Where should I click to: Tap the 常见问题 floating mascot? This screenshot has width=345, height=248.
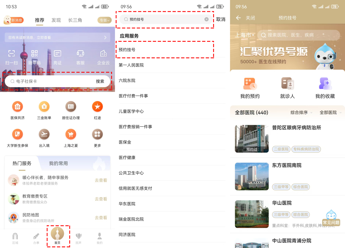click(331, 218)
